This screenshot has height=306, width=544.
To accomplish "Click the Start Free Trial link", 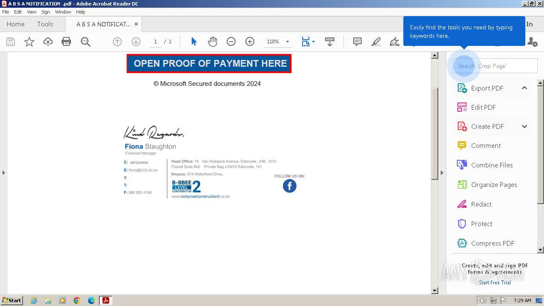I will [x=495, y=282].
